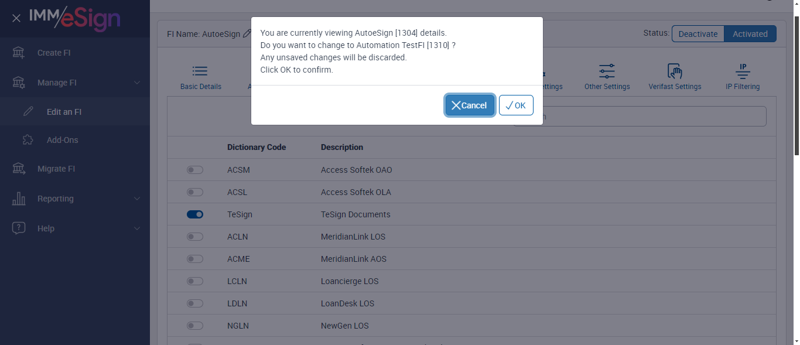The height and width of the screenshot is (345, 800).
Task: Click the X icon closing the sidebar
Action: [16, 18]
